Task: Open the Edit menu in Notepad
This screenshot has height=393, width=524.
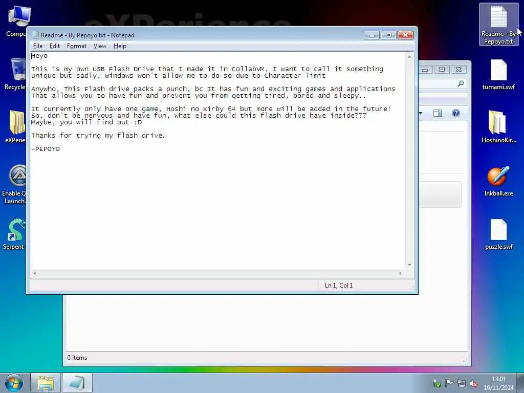Action: (54, 46)
